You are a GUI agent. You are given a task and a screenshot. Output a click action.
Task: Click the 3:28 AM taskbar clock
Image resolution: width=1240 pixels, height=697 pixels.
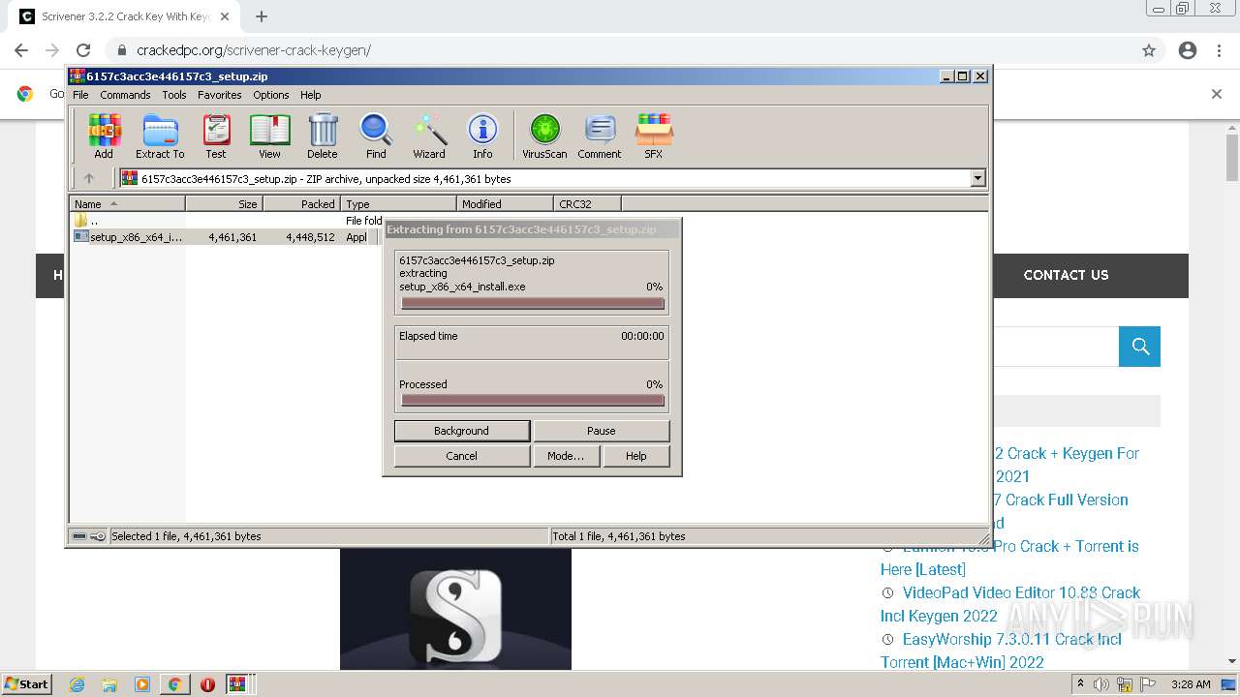pos(1191,684)
